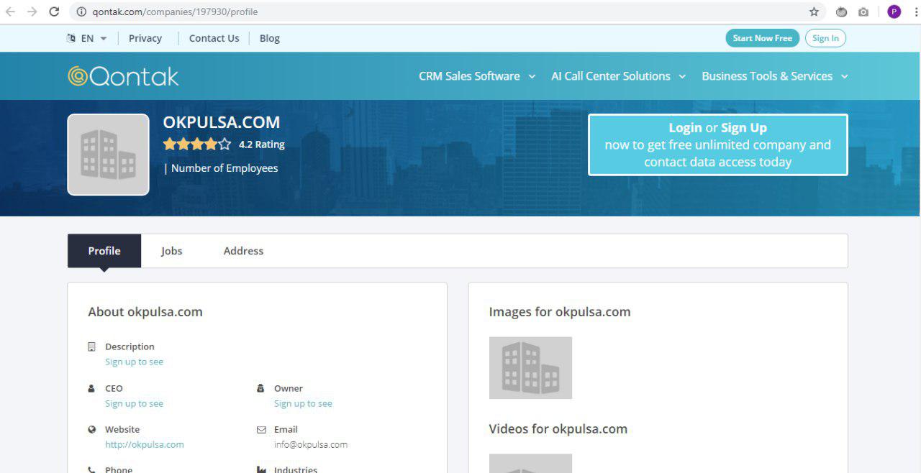Screen dimensions: 921x473
Task: Click the image placeholder under Images for okpulsa.com
Action: 530,368
